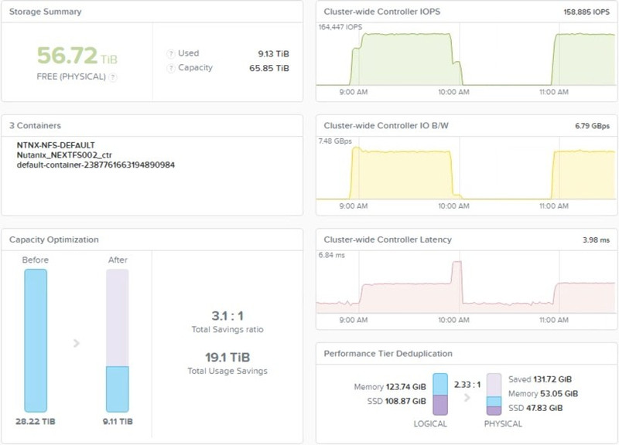Open the NTNX-NFS-DEFAULT container

pos(56,145)
